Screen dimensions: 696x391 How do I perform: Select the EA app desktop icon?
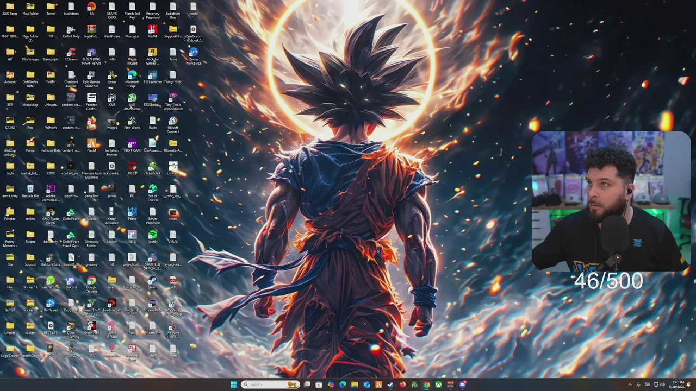[x=91, y=9]
